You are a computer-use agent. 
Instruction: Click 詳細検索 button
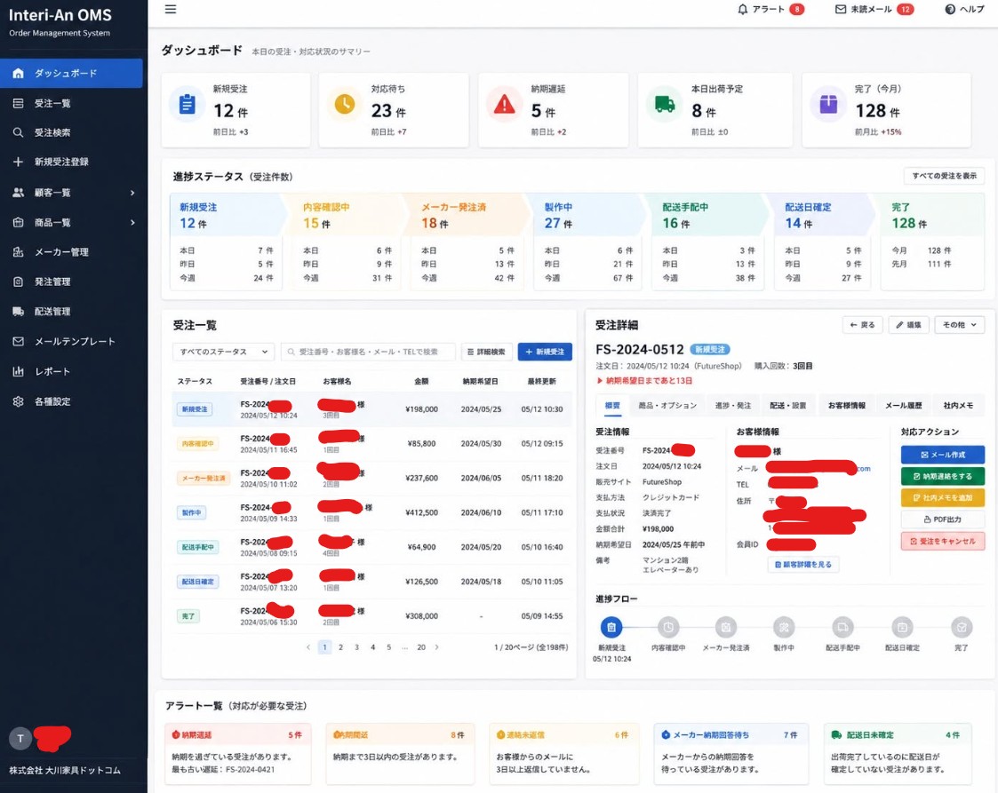pyautogui.click(x=486, y=352)
